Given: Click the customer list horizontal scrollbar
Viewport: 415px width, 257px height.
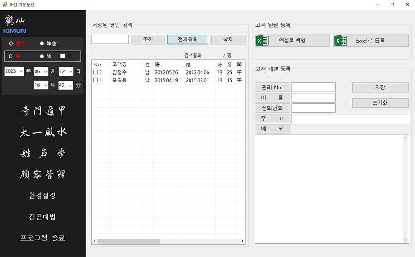Looking at the screenshot, I should [x=128, y=241].
